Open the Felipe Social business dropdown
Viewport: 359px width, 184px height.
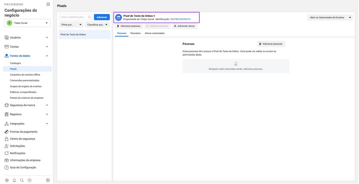[27, 23]
